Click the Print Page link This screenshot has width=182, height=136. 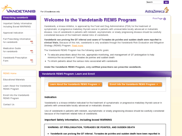tap(157, 18)
